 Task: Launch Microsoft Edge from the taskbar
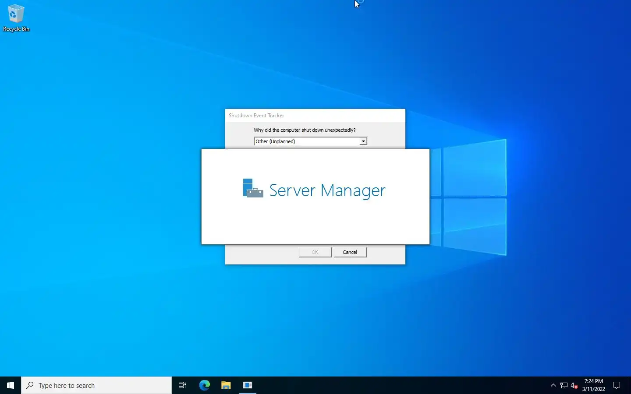tap(205, 385)
